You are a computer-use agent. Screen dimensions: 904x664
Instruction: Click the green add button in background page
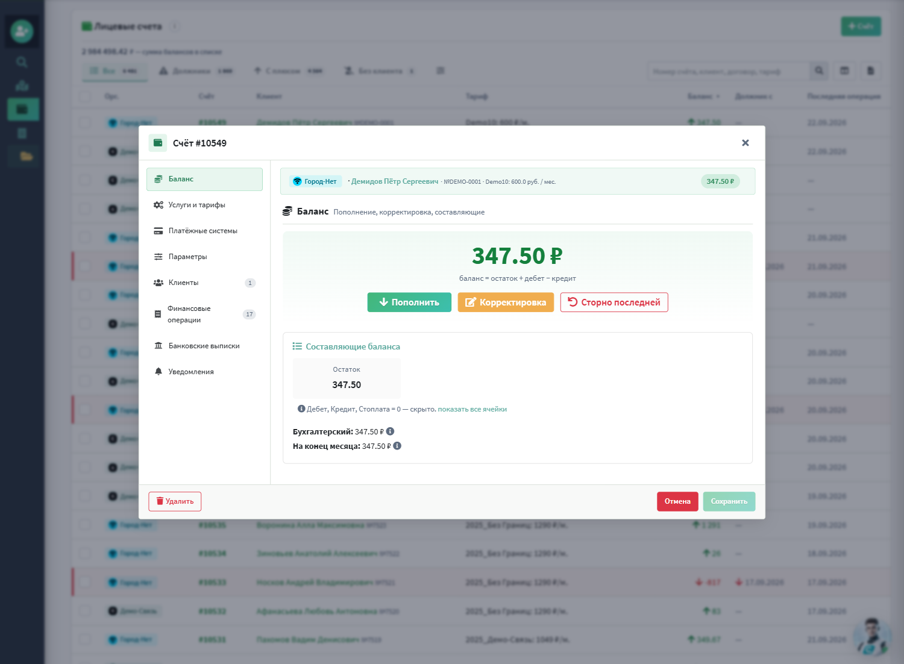pyautogui.click(x=861, y=26)
